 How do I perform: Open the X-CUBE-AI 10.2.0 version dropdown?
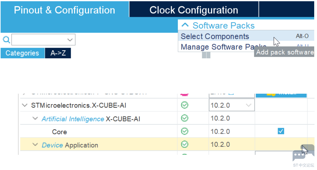248,105
